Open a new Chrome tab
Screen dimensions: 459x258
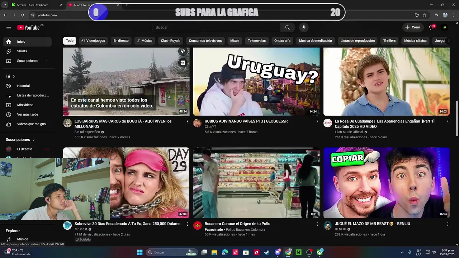[x=127, y=5]
